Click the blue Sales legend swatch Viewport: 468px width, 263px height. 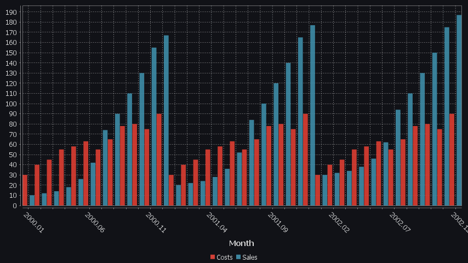(239, 258)
